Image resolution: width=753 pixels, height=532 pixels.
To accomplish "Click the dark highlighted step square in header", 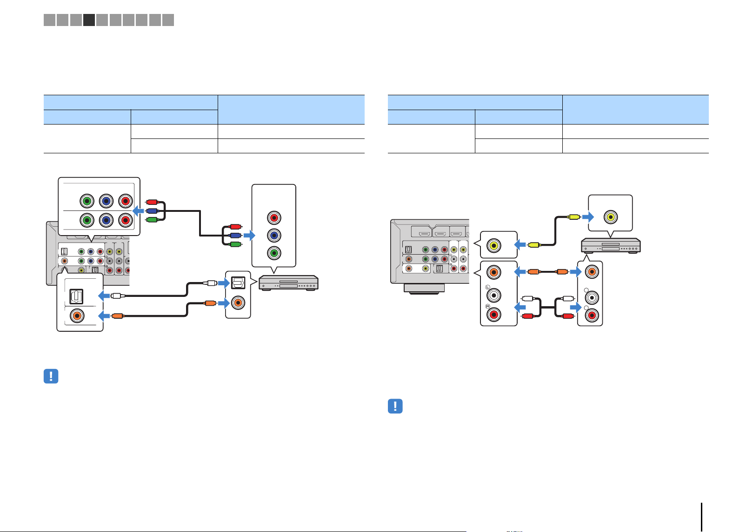I will coord(89,20).
